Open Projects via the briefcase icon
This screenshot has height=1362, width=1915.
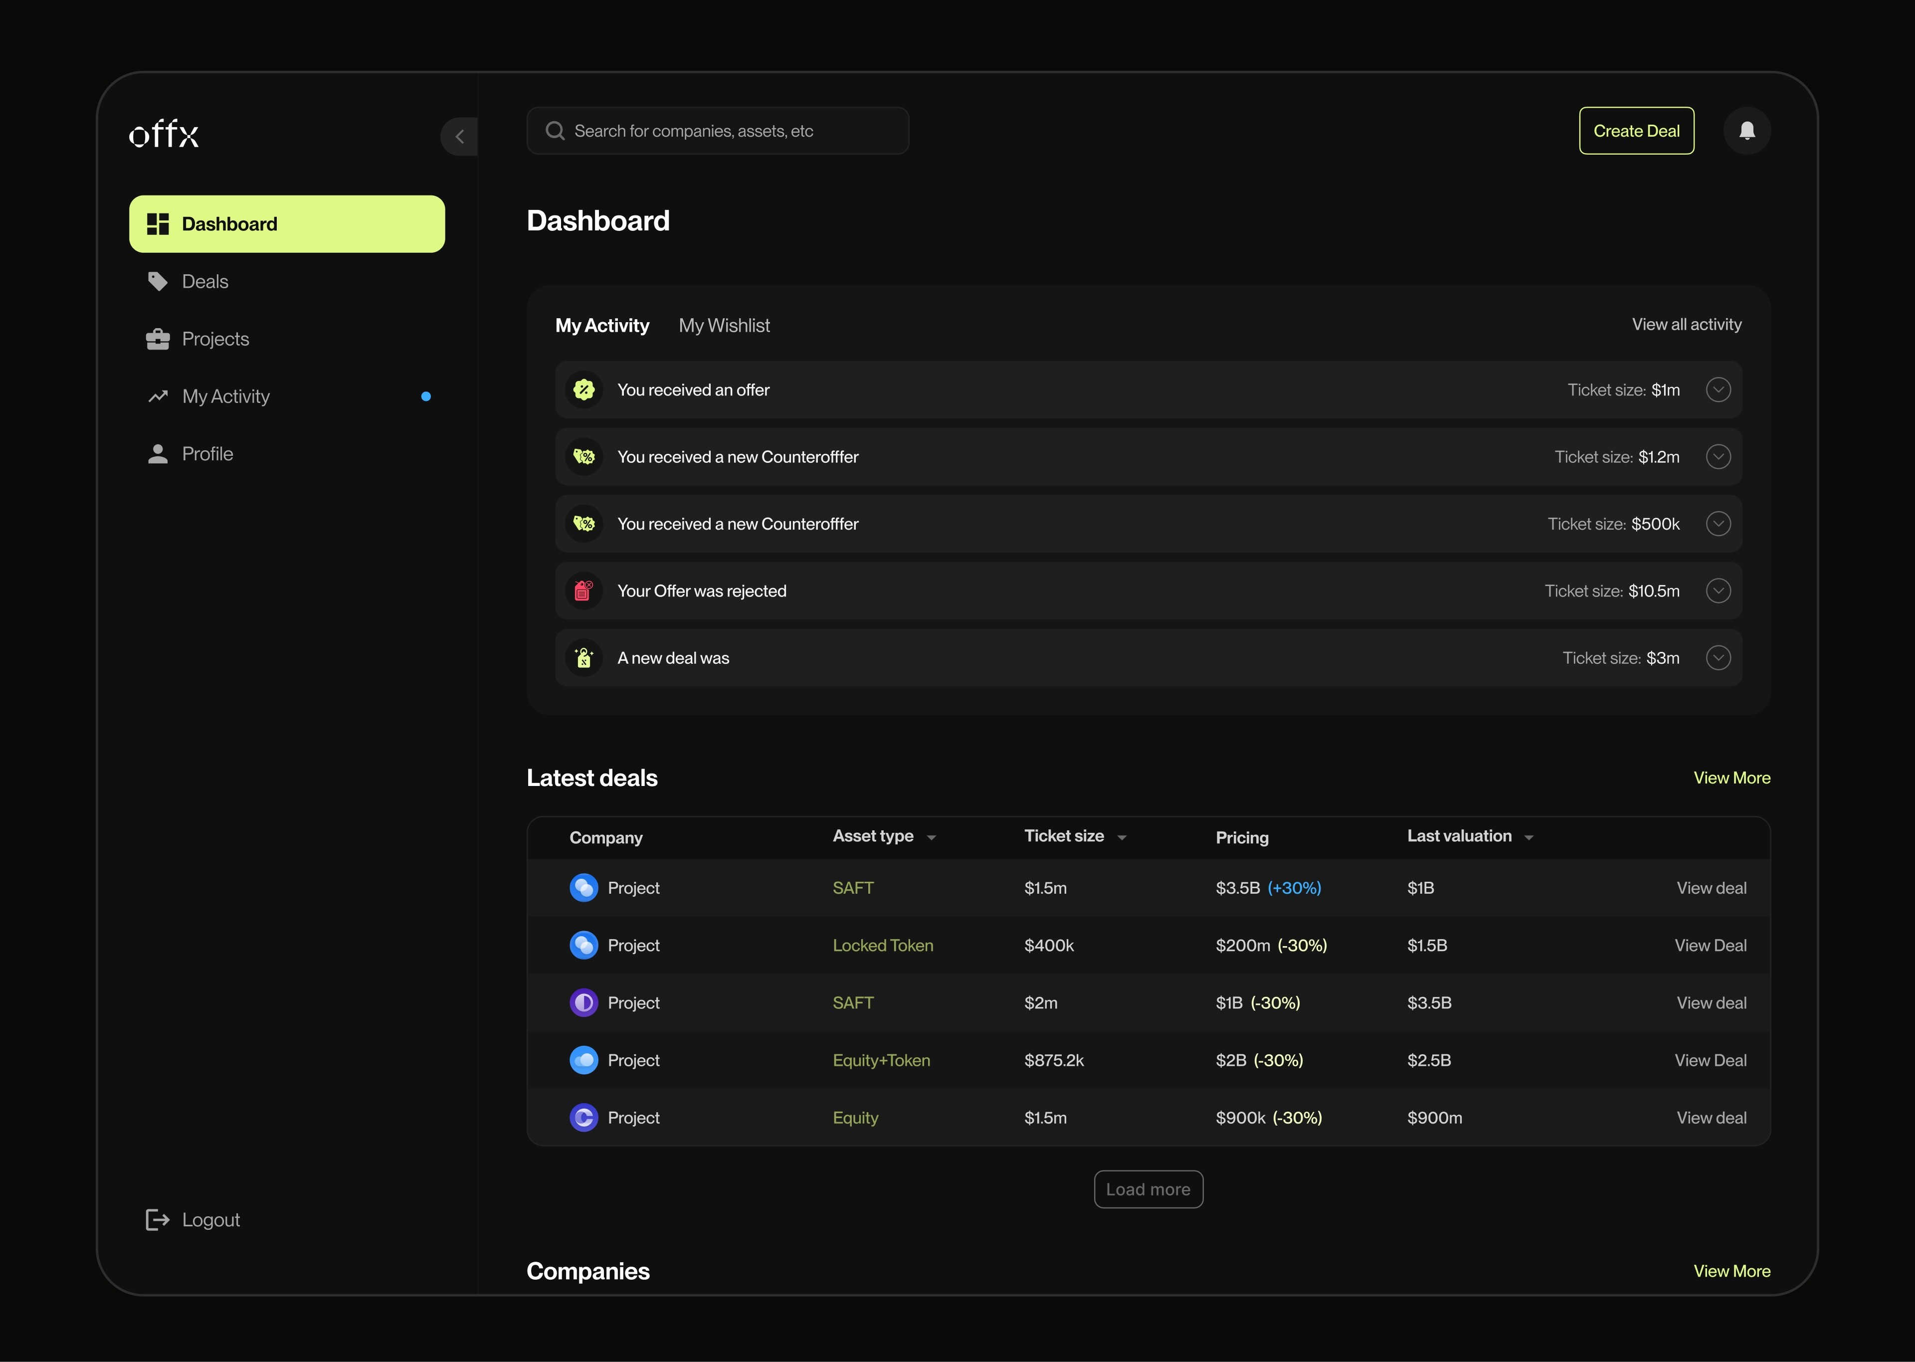[158, 339]
